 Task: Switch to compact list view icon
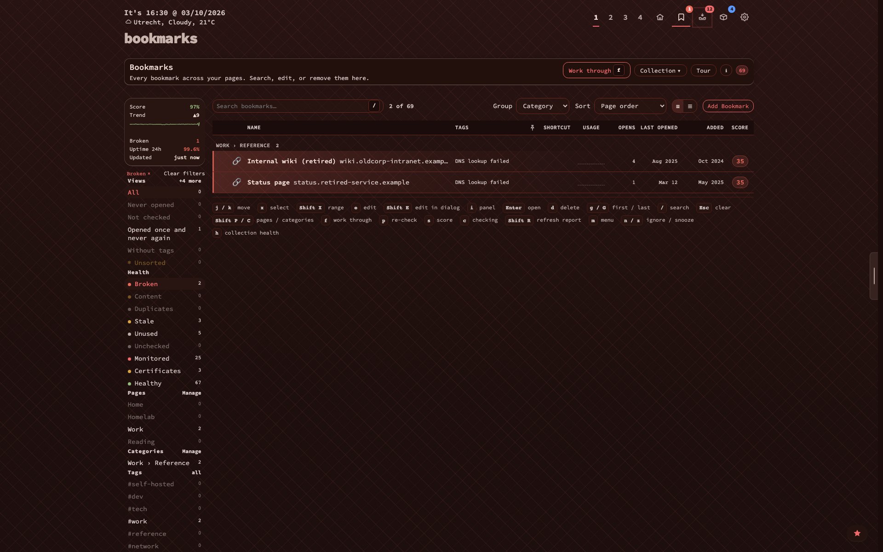coord(678,106)
